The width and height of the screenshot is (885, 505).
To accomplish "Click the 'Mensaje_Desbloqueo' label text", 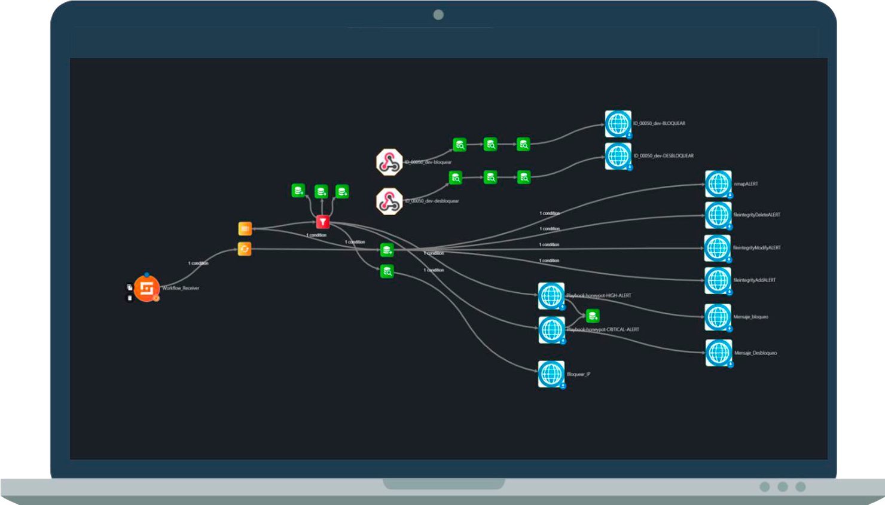I will click(756, 353).
